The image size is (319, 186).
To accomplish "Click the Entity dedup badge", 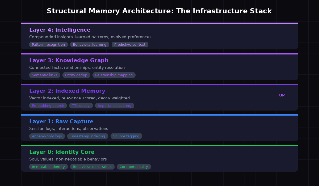I will [76, 75].
